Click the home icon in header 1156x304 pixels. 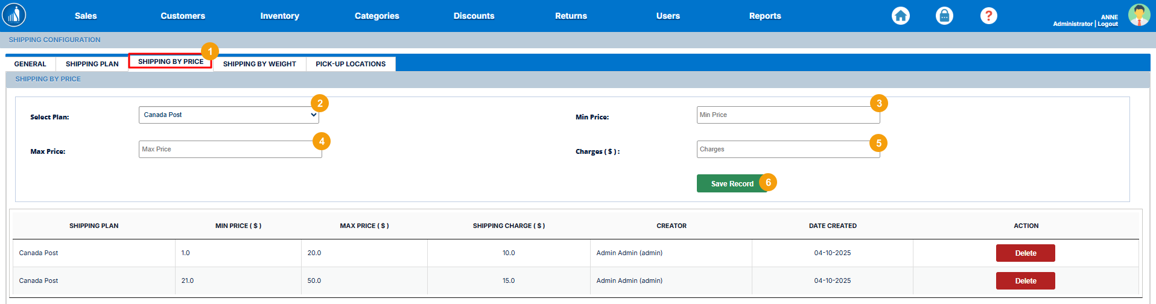[x=900, y=16]
